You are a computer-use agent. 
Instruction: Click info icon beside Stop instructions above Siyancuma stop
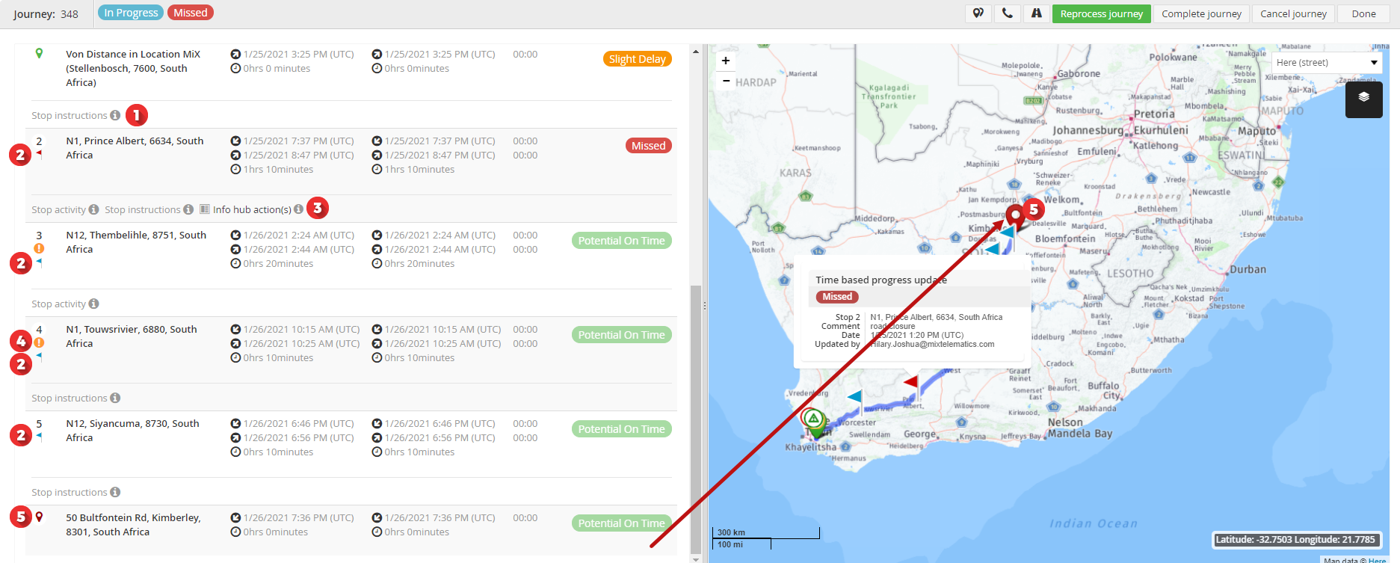[x=115, y=398]
